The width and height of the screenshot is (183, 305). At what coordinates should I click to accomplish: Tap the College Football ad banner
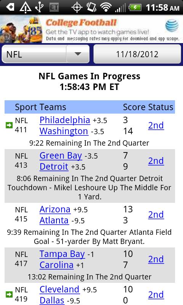coord(91,29)
